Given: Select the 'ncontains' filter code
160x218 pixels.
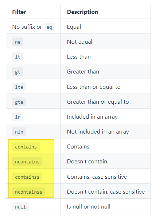Looking at the screenshot, I should [27, 162].
